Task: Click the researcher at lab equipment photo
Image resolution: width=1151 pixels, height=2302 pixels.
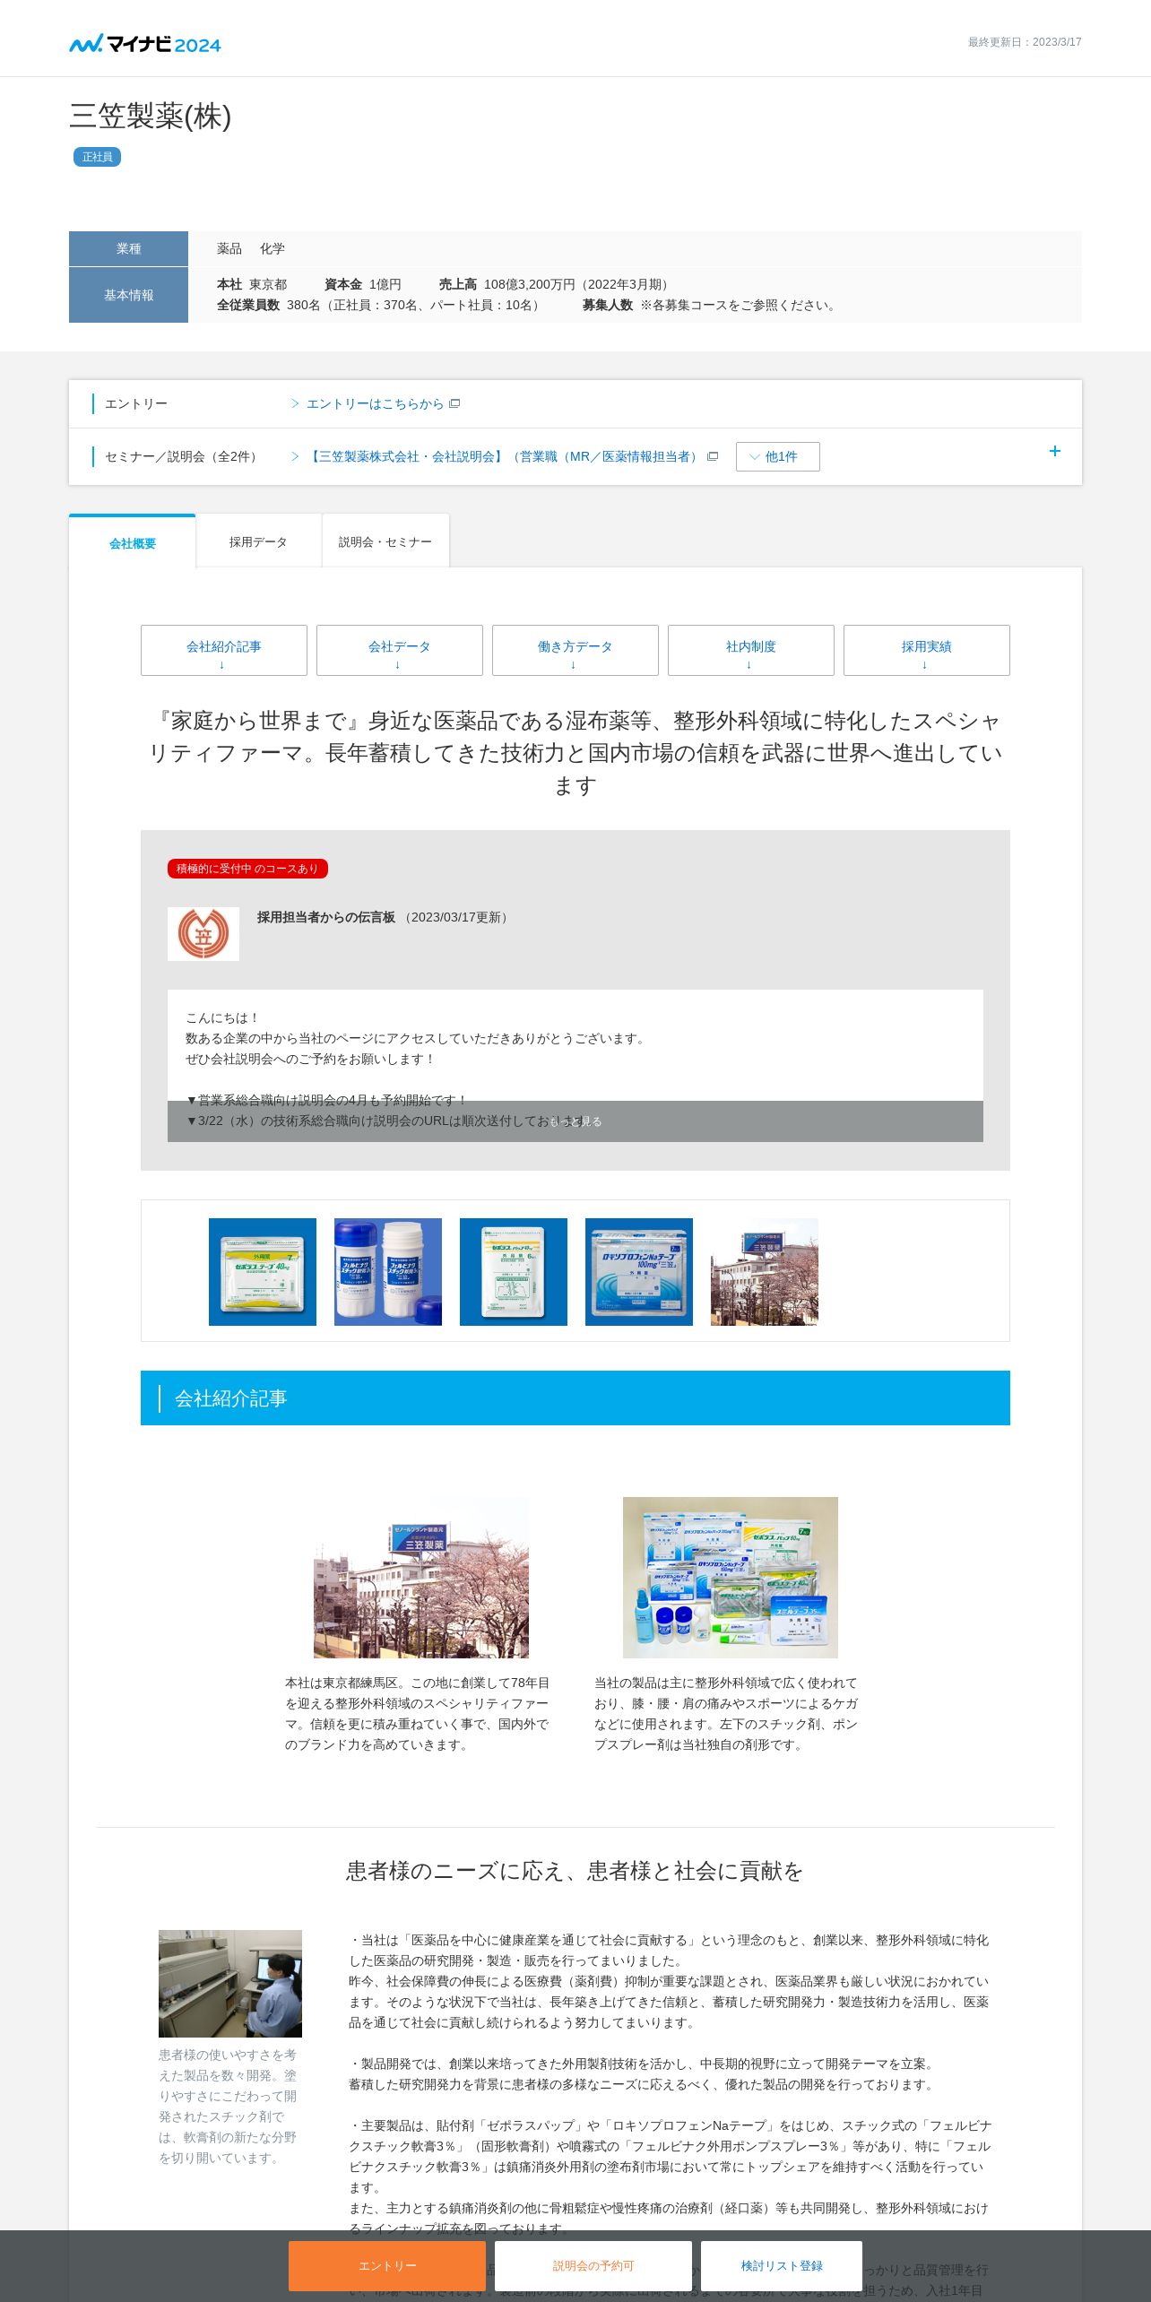Action: [x=230, y=1984]
